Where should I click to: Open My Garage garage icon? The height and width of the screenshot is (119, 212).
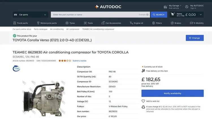(x=166, y=7)
